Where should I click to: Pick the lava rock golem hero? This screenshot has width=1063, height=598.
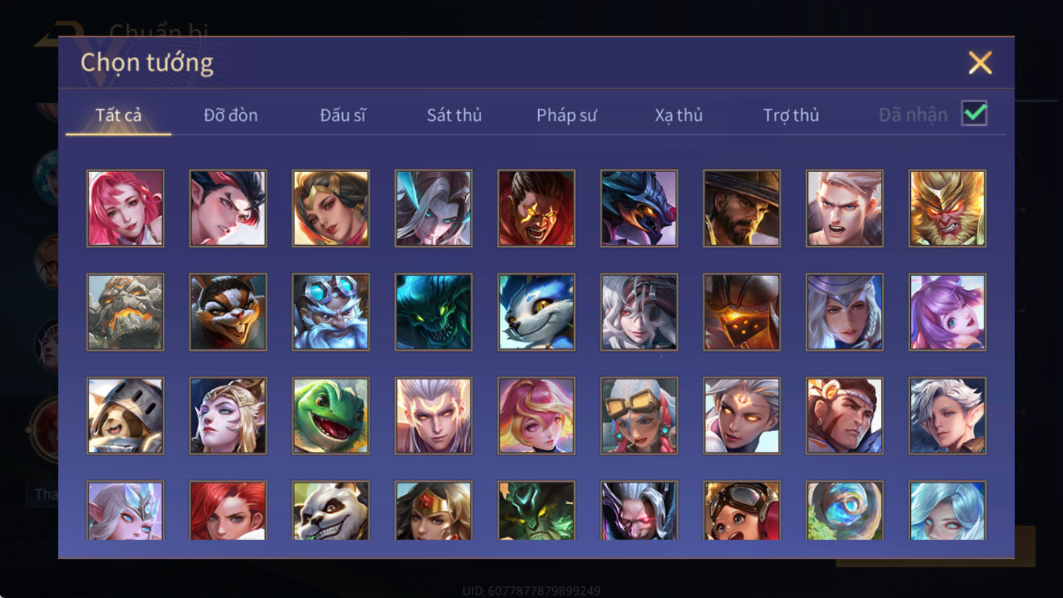pyautogui.click(x=125, y=312)
